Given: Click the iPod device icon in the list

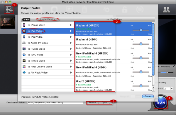Looking at the screenshot, I should pos(24,37).
